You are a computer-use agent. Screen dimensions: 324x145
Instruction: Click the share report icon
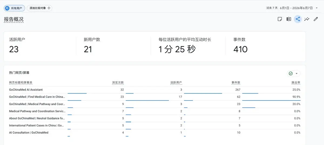(x=298, y=19)
